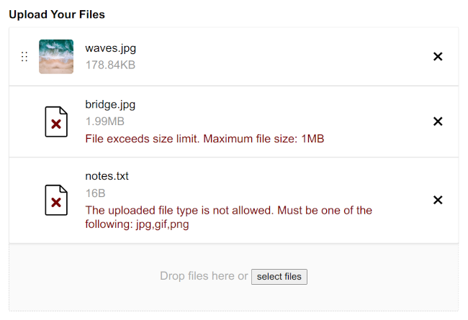Click the select files button
The image size is (468, 320).
pyautogui.click(x=279, y=277)
